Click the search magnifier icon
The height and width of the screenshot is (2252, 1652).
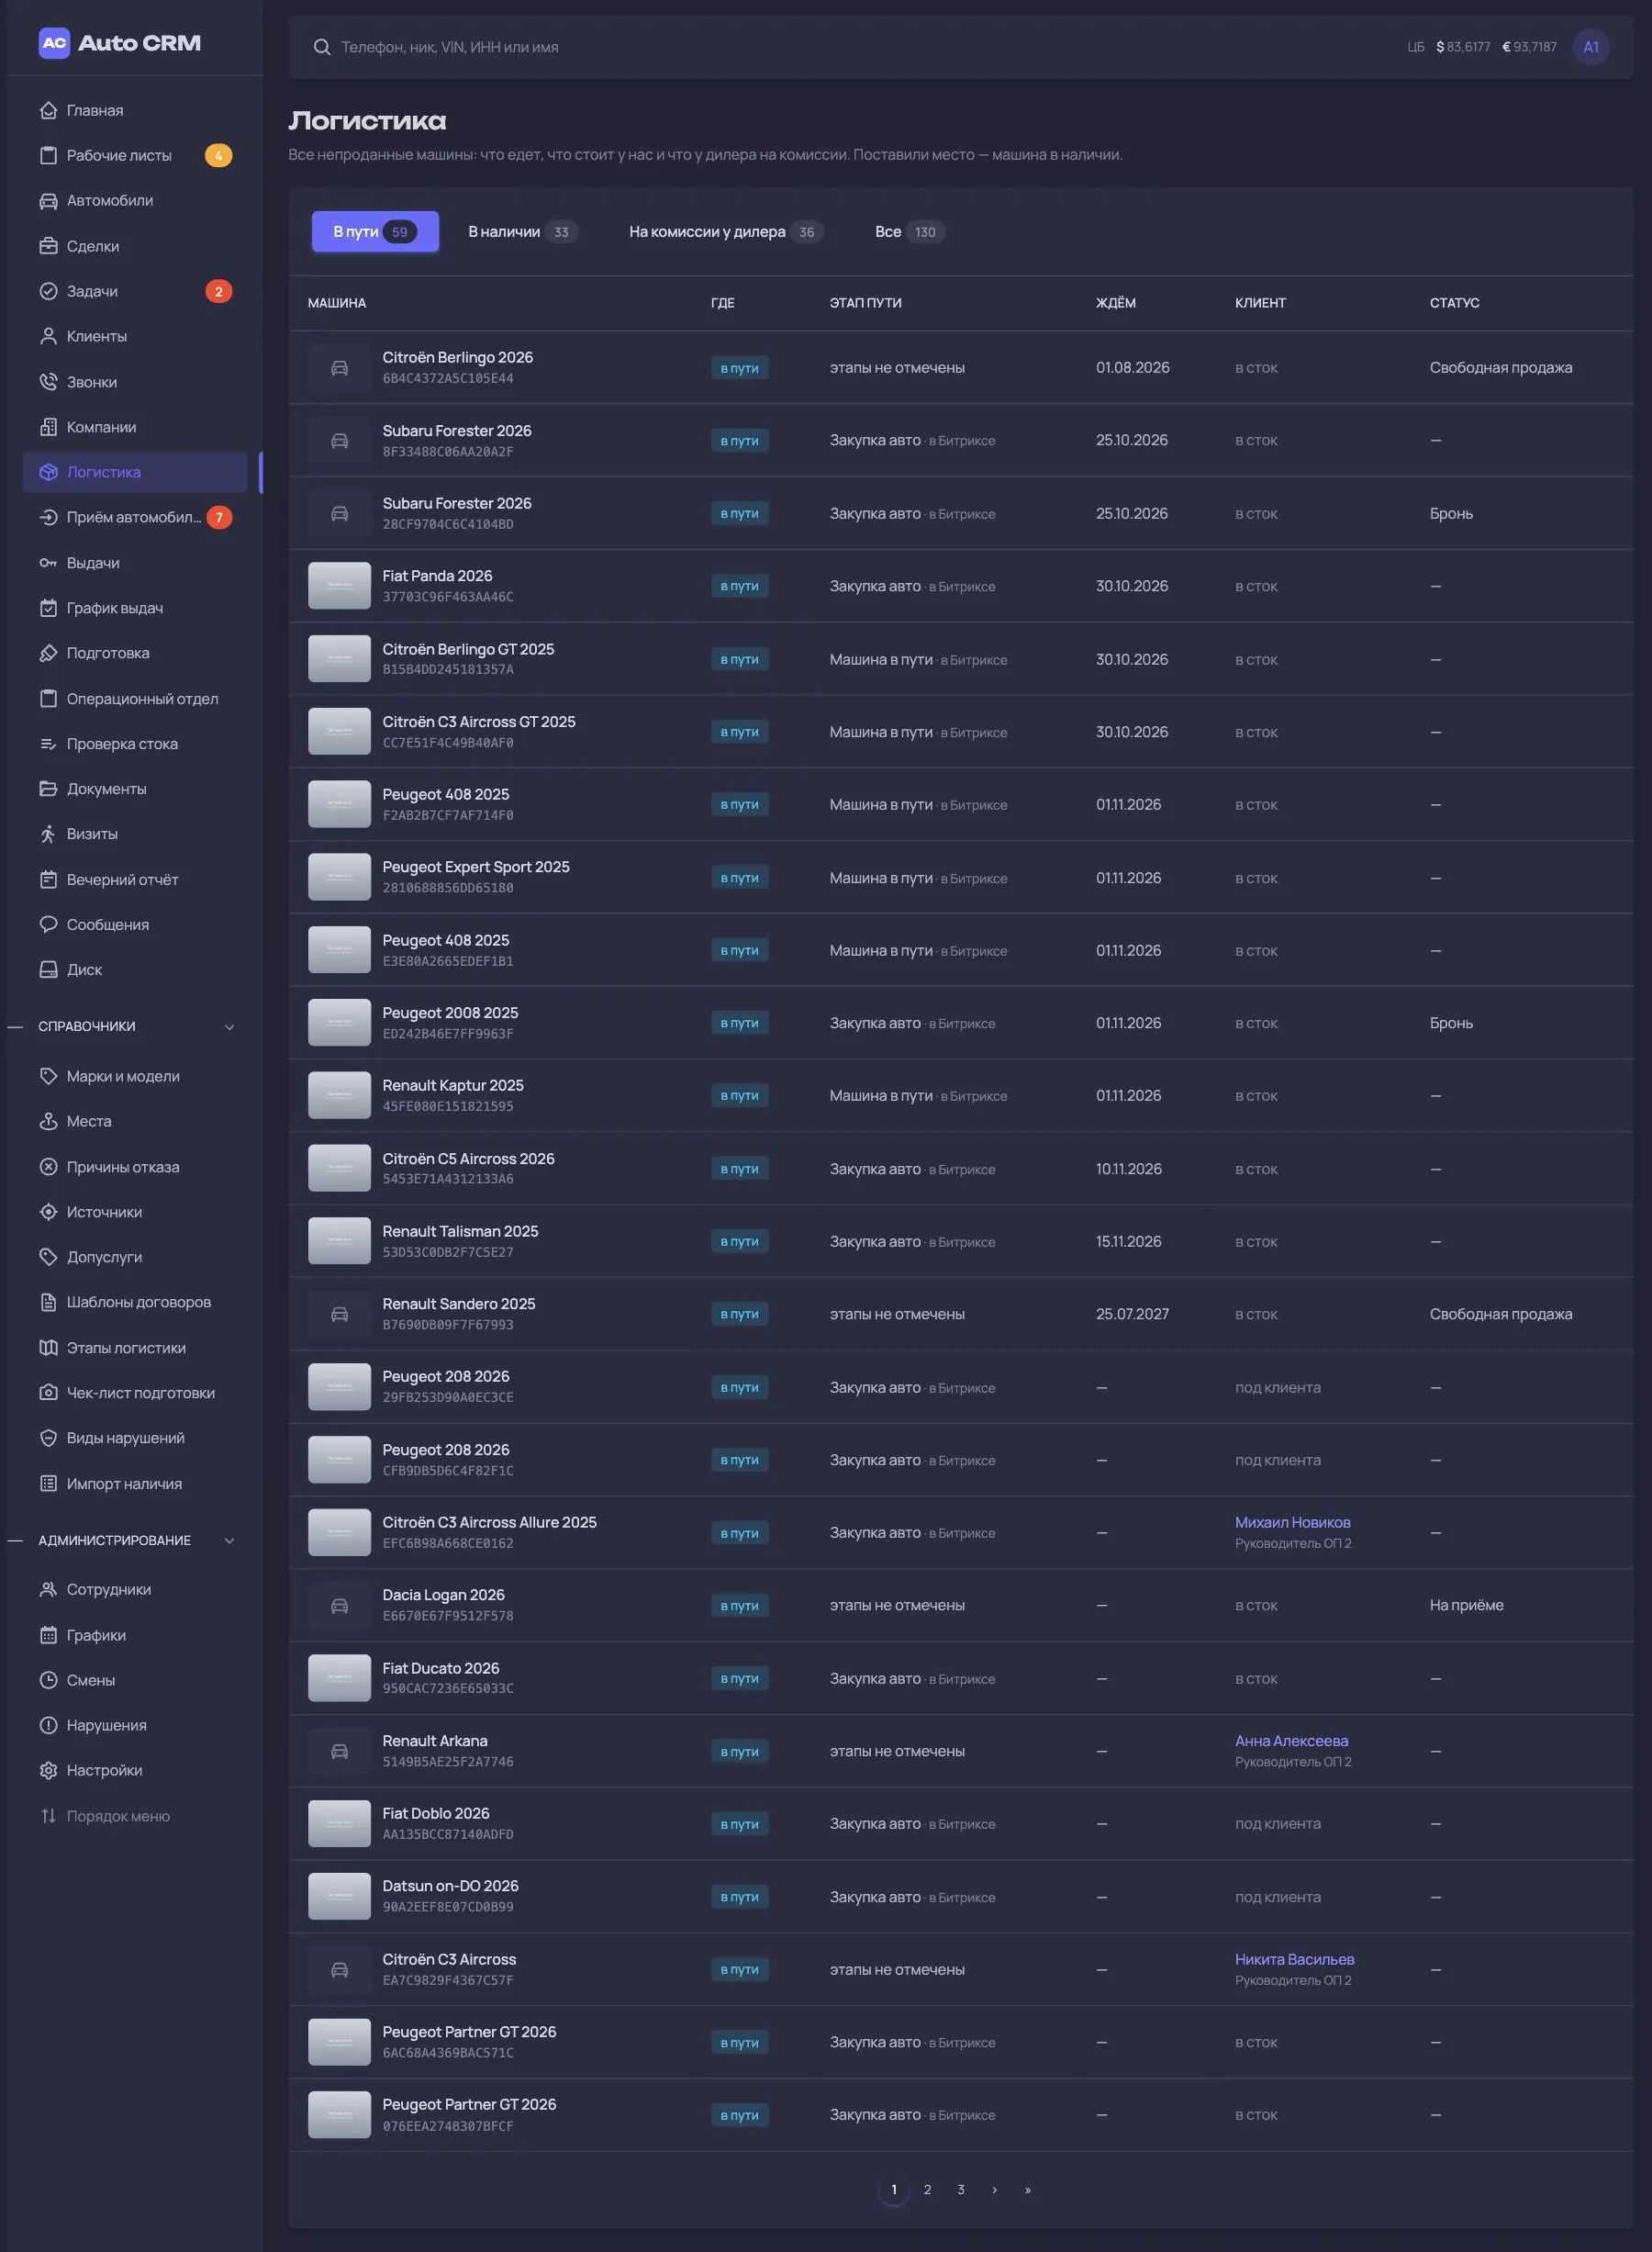point(322,47)
